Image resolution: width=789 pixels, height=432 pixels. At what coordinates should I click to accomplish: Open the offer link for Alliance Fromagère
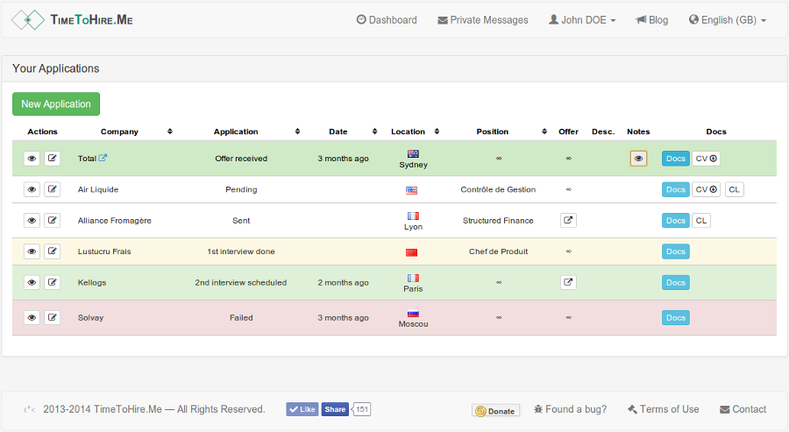pyautogui.click(x=568, y=220)
